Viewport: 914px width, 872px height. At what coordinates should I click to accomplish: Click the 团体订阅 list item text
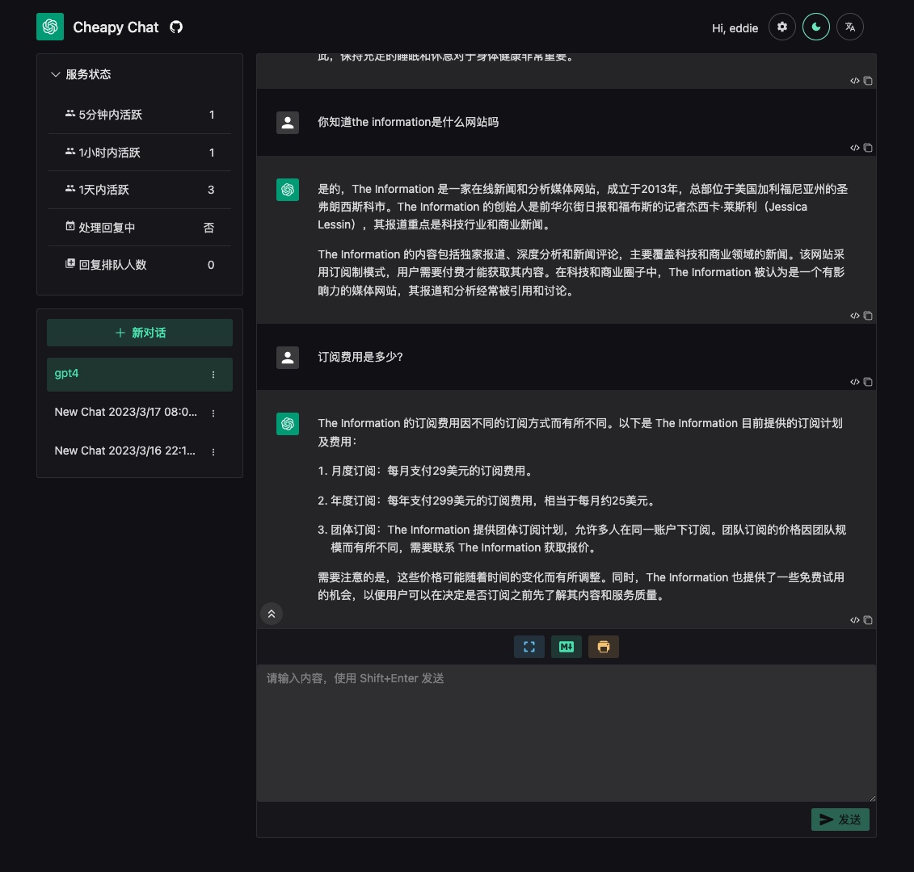coord(588,539)
